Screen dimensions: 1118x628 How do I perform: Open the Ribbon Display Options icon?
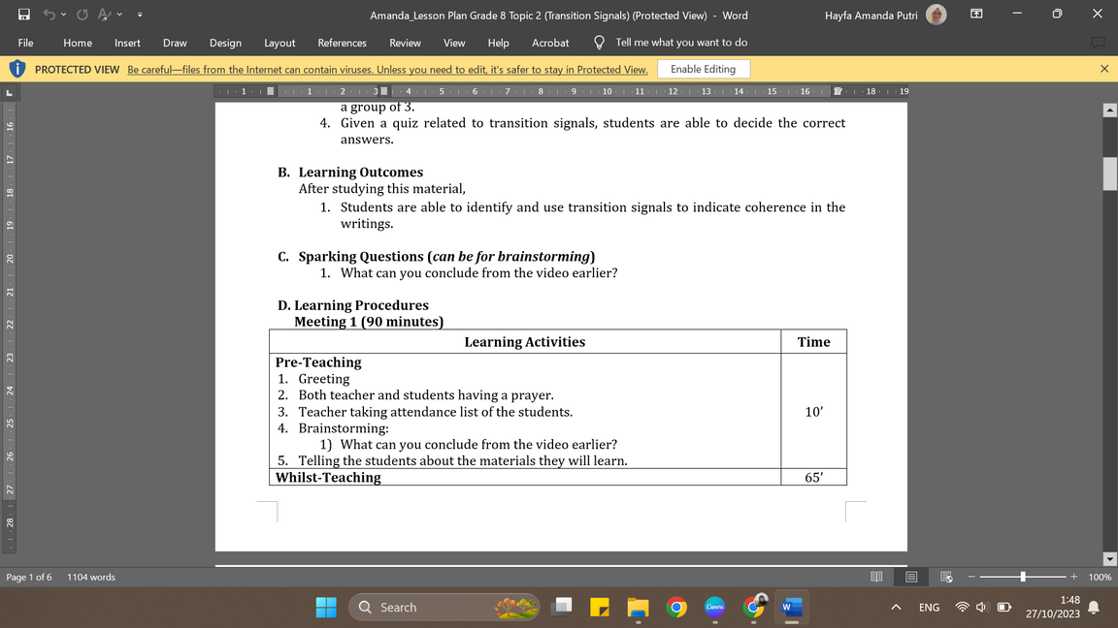tap(976, 15)
